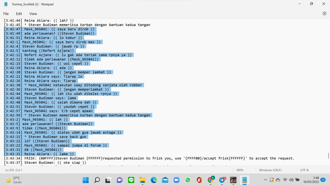Launch Microsoft Edge from taskbar
Viewport: 330px width, 186px height.
click(x=154, y=180)
